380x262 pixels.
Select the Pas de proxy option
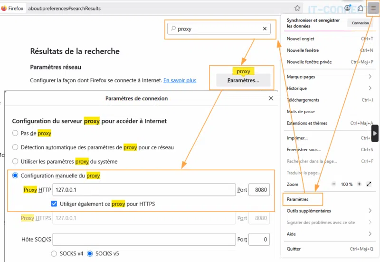pos(15,133)
